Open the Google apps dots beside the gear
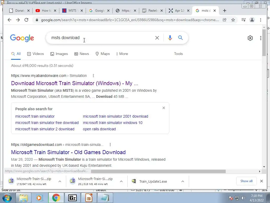The width and height of the screenshot is (270, 203). (261, 38)
